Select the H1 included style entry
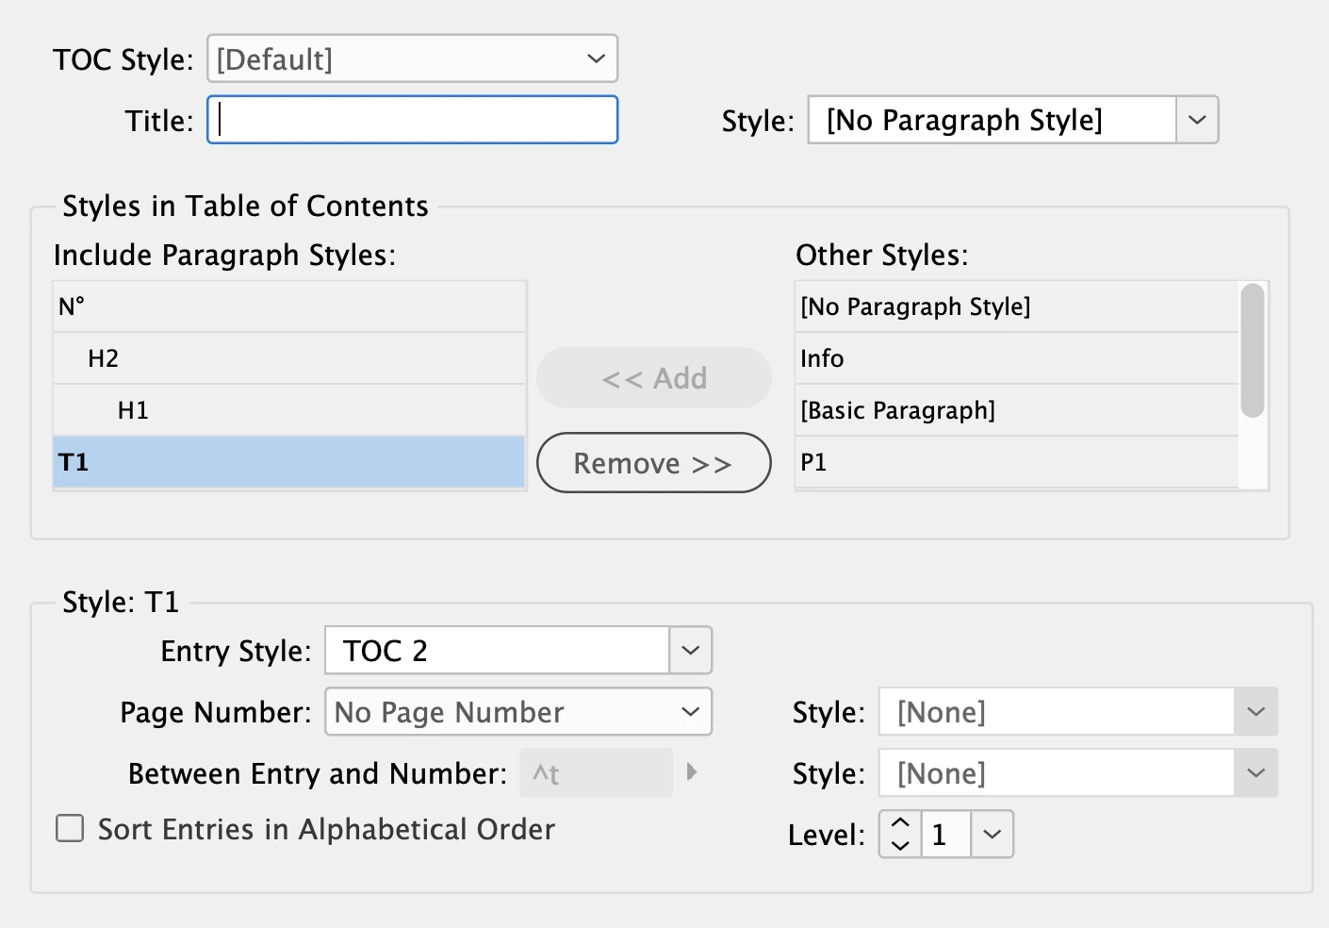This screenshot has width=1329, height=928. (x=288, y=410)
